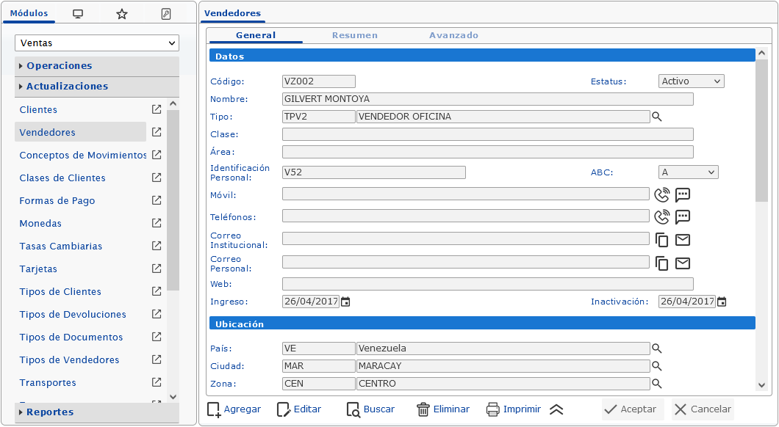Select the Vendedores window tab
The image size is (779, 427).
[232, 13]
